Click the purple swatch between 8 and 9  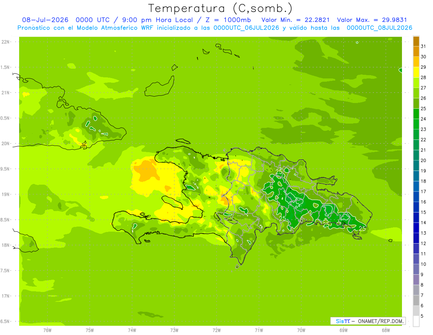(416, 280)
